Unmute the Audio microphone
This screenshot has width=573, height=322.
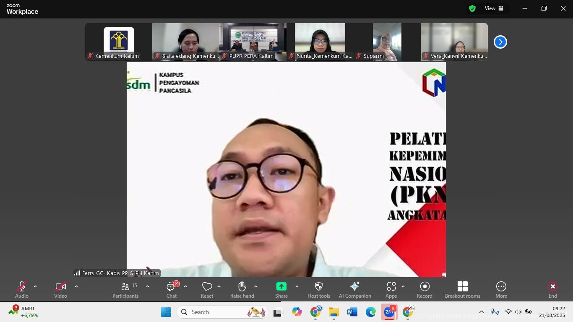click(22, 290)
